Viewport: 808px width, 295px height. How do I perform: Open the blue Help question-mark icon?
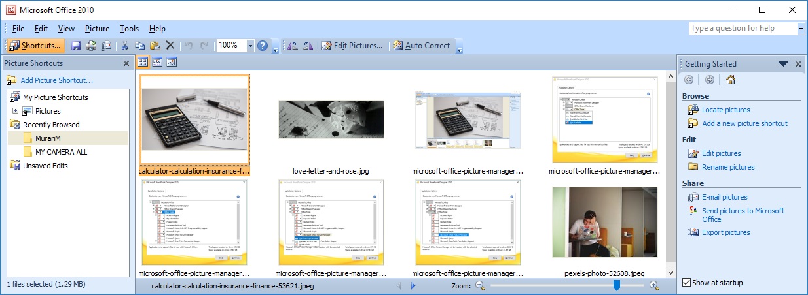click(x=263, y=46)
